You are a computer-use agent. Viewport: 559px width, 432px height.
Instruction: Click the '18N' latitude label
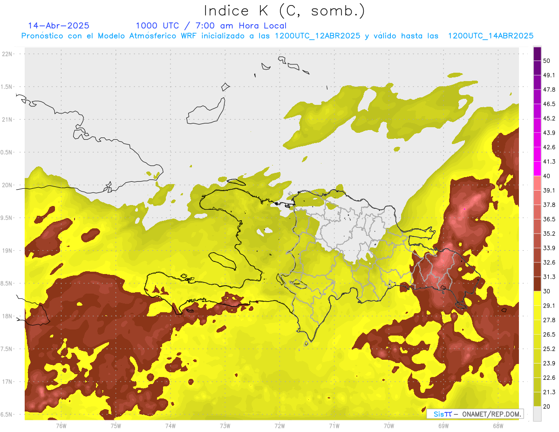pos(7,316)
